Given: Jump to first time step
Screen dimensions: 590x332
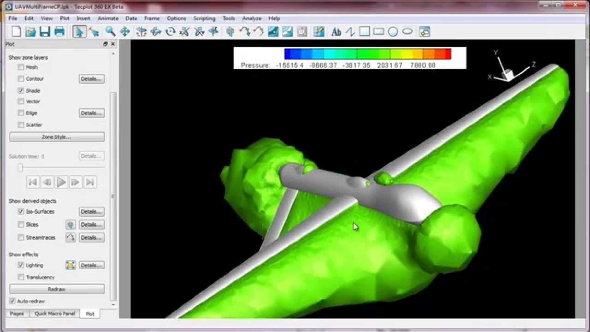Looking at the screenshot, I should [32, 182].
